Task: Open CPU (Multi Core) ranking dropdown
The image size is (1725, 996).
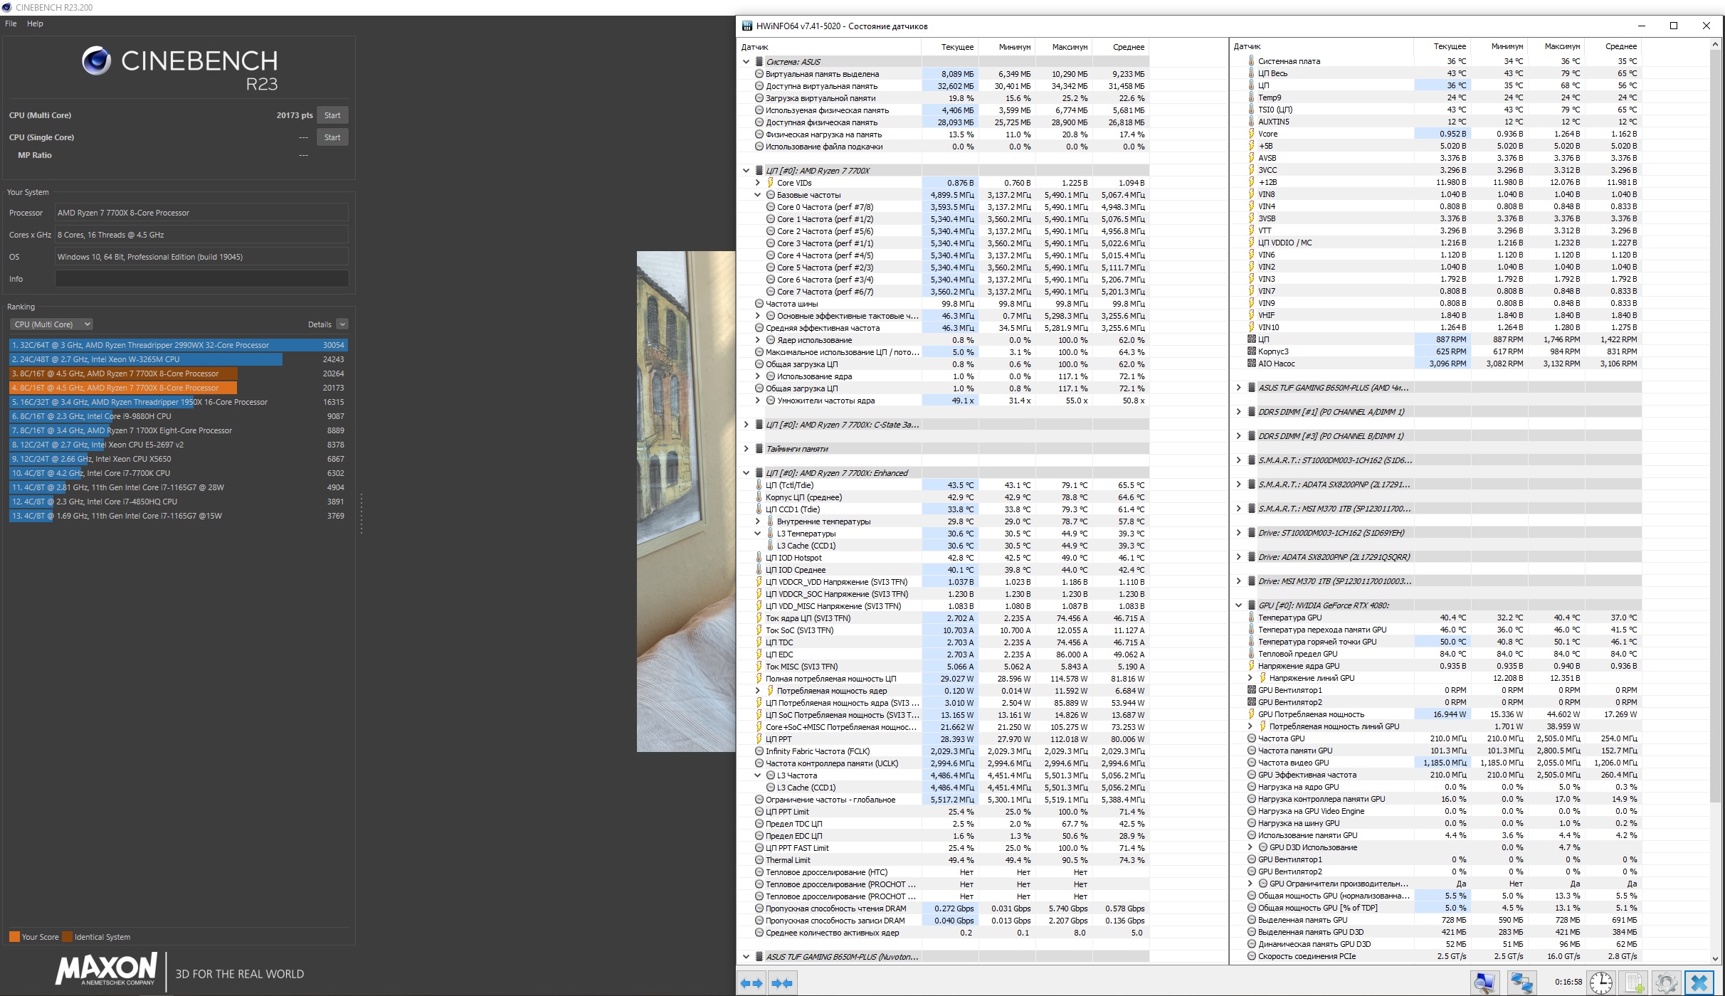Action: point(51,324)
